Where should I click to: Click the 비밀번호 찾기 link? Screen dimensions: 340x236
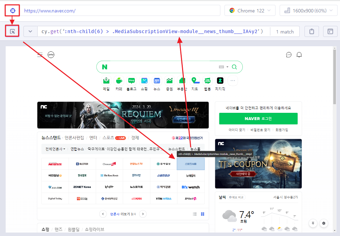(260, 130)
